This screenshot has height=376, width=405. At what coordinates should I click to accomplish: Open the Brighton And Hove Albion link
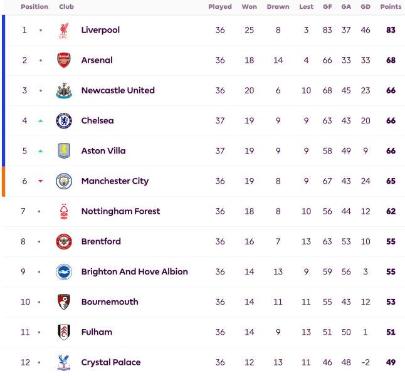pos(135,272)
